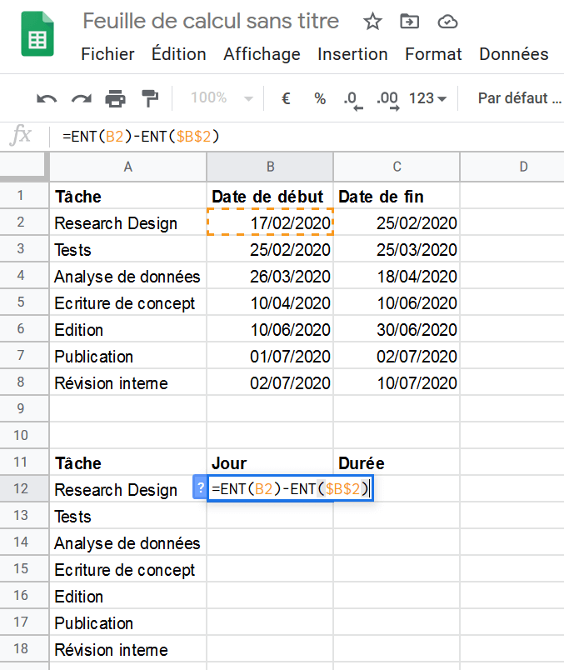Click into the formula bar text
This screenshot has height=670, width=564.
141,137
